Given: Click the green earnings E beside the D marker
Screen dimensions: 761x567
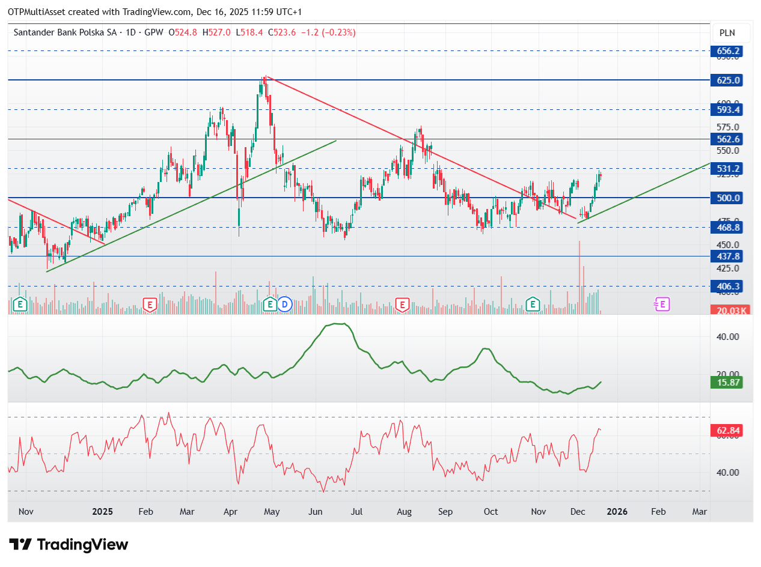Looking at the screenshot, I should coord(270,305).
